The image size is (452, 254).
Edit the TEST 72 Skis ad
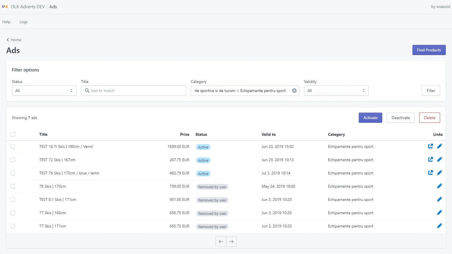point(439,159)
